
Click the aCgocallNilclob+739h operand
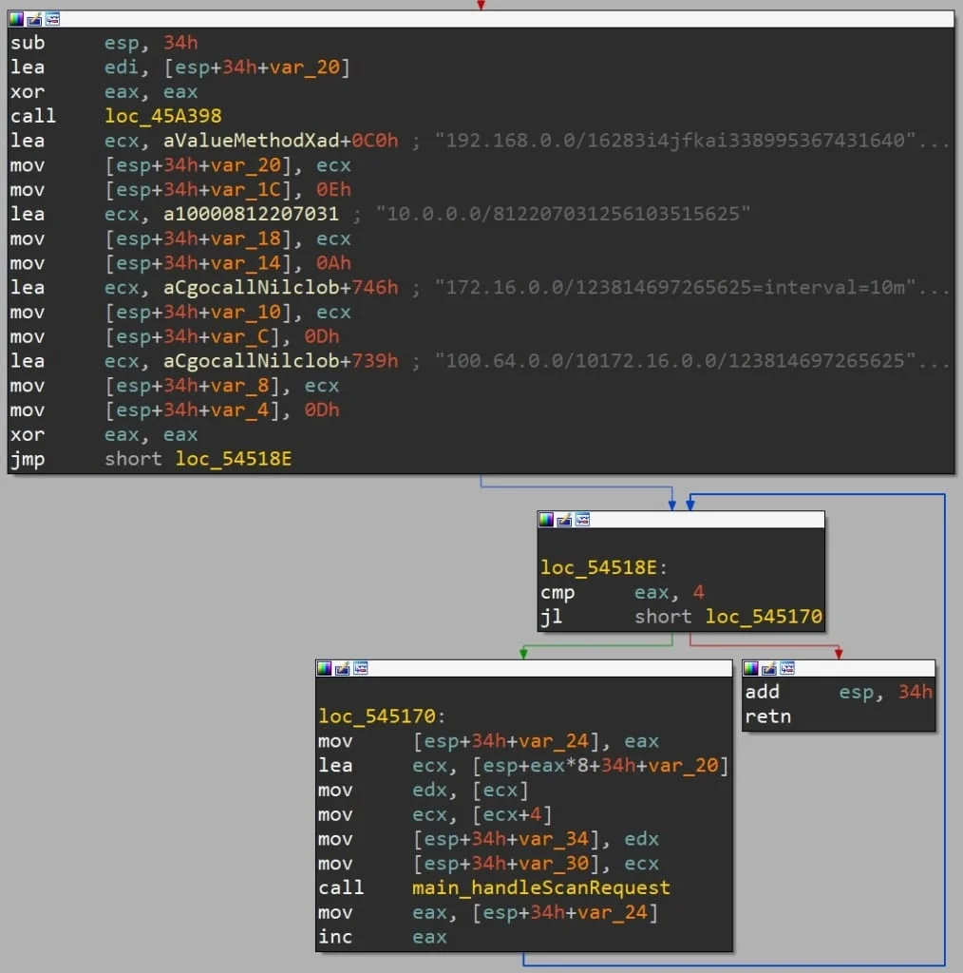[280, 361]
